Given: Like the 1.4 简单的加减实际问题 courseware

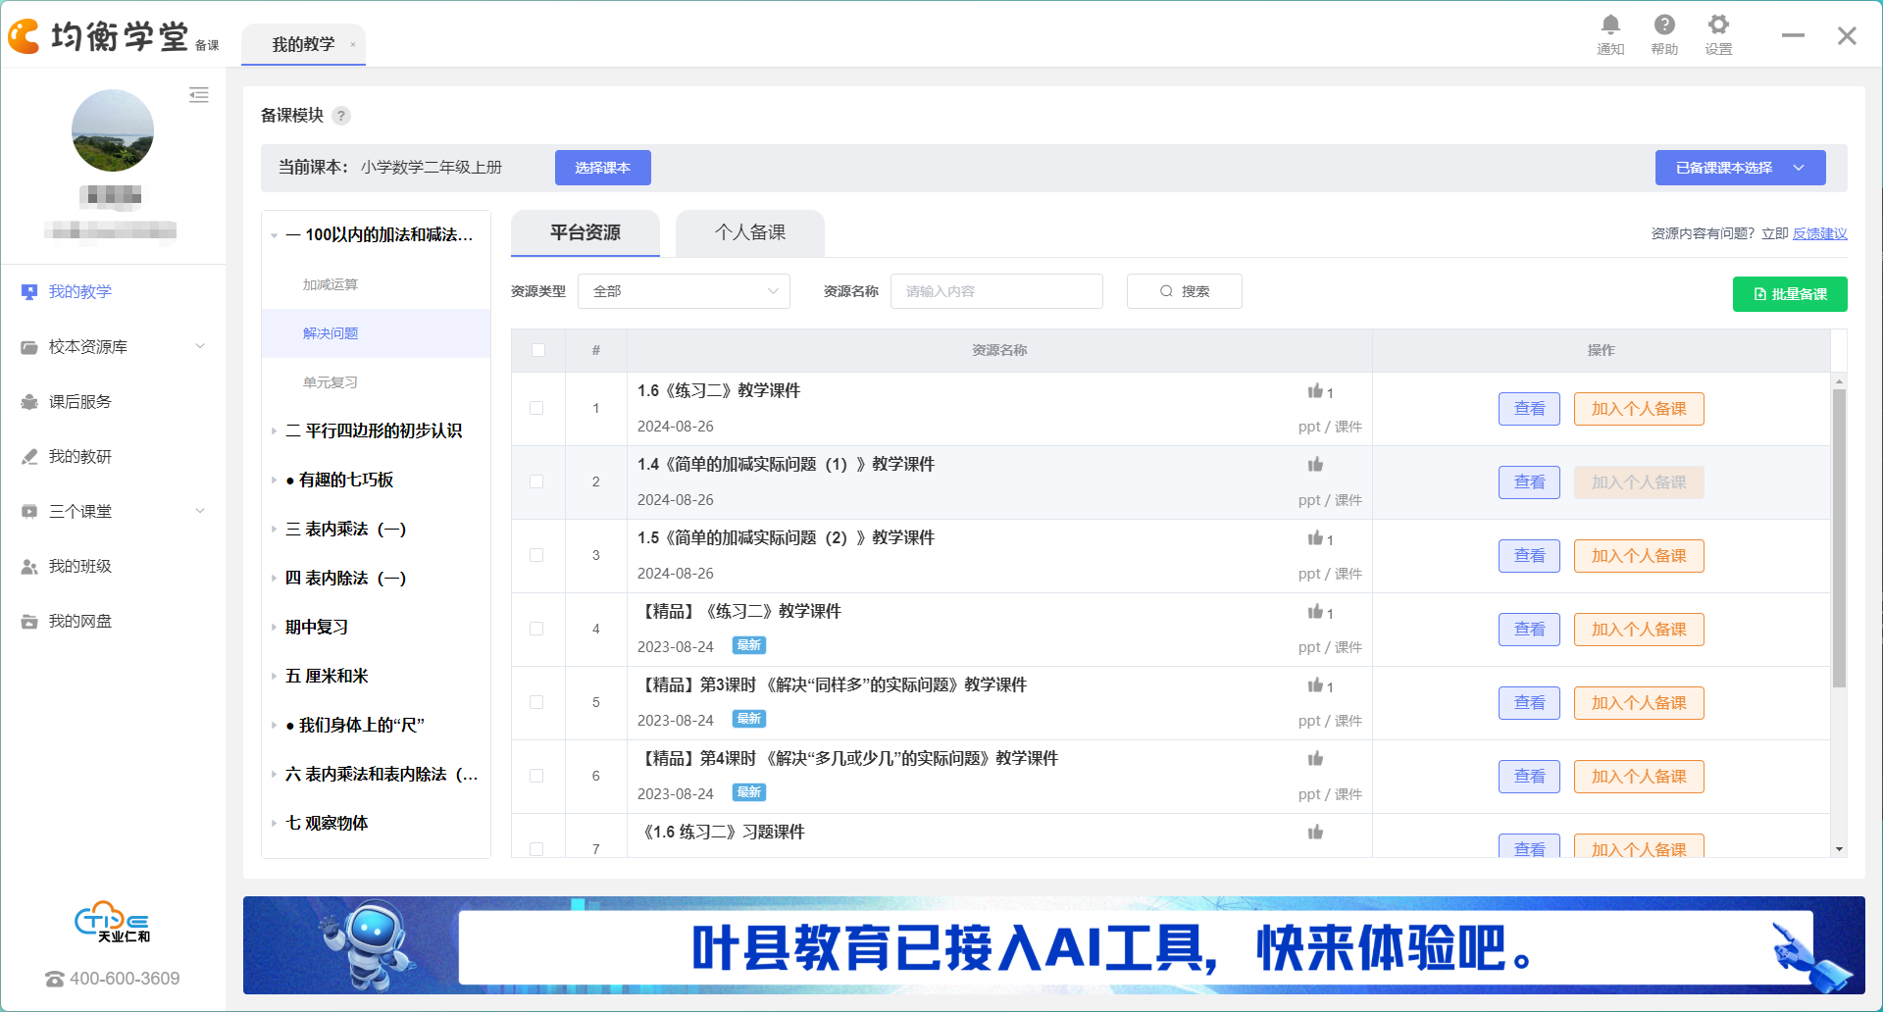Looking at the screenshot, I should click(1315, 465).
